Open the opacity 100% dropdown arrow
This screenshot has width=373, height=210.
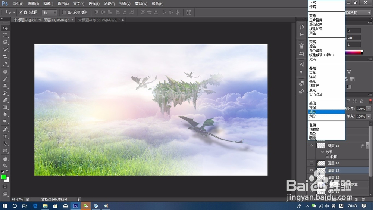click(x=369, y=109)
